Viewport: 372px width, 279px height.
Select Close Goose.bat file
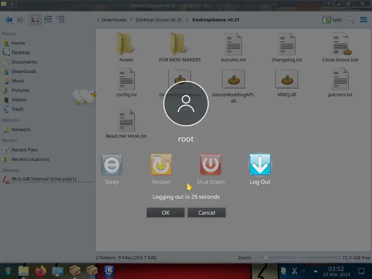[340, 48]
